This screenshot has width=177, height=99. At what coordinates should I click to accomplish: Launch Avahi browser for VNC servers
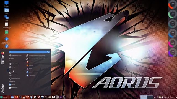click(x=36, y=59)
